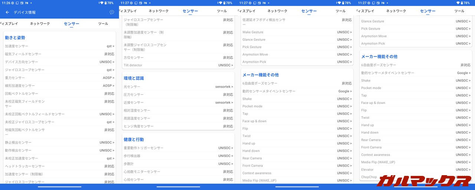Expand the 近接センサー sensortek entry

pyautogui.click(x=178, y=102)
